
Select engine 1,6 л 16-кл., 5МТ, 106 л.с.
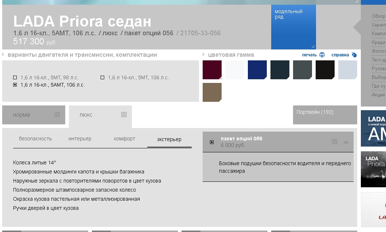(134, 77)
